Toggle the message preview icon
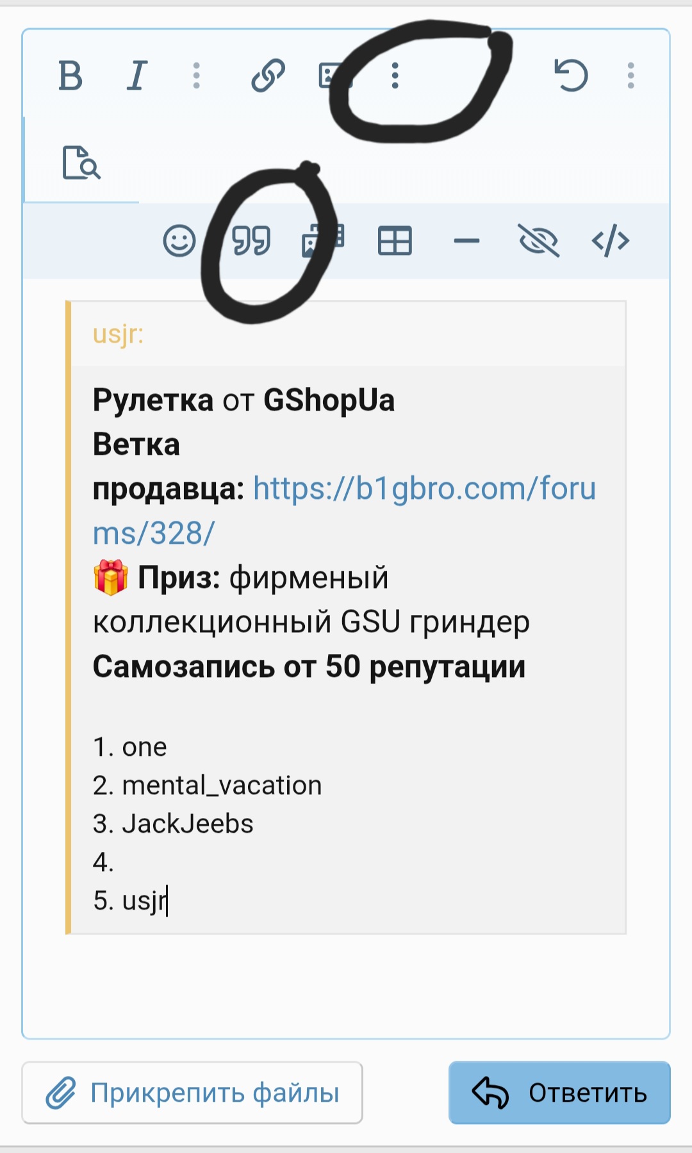 click(x=81, y=163)
